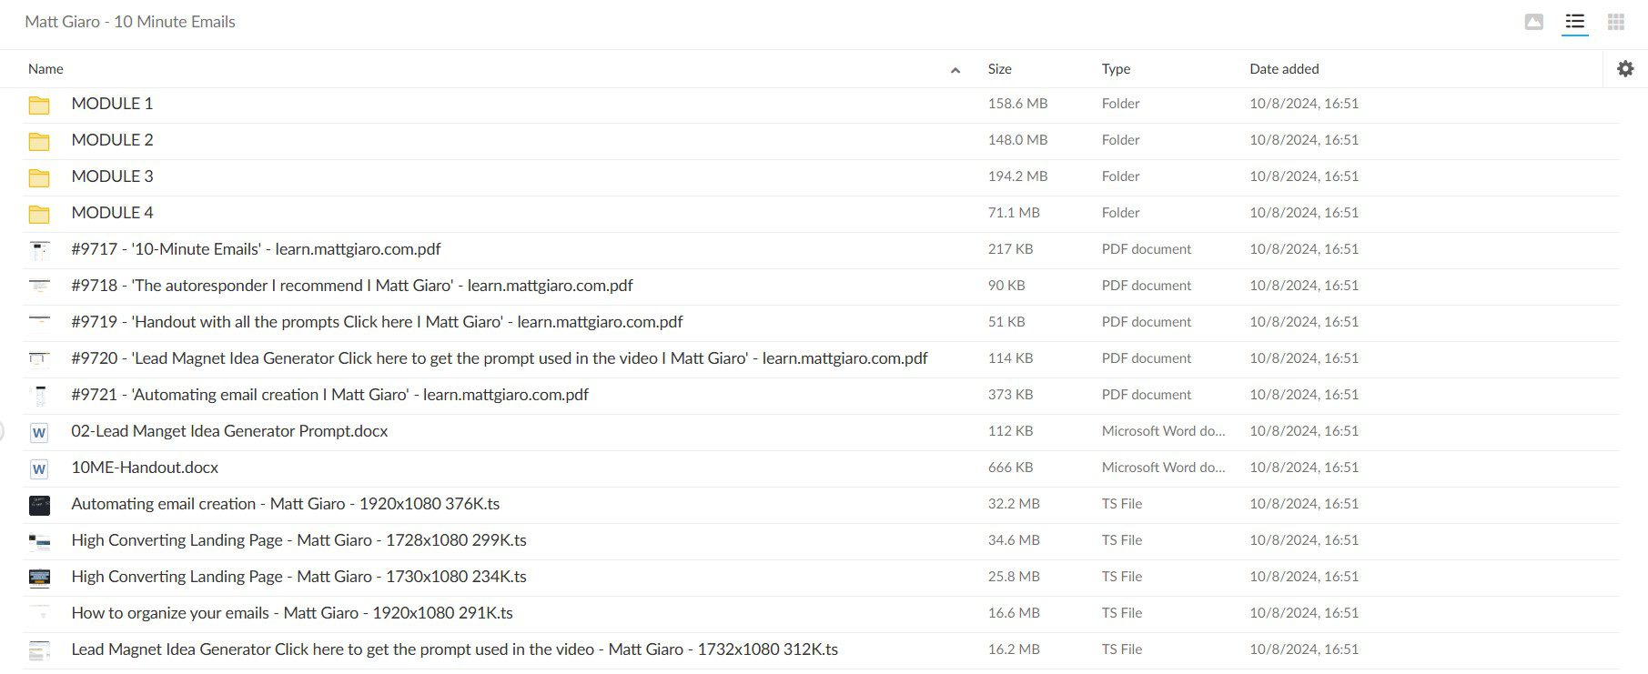The image size is (1648, 674).
Task: Click the 373 KB size value
Action: point(1010,395)
